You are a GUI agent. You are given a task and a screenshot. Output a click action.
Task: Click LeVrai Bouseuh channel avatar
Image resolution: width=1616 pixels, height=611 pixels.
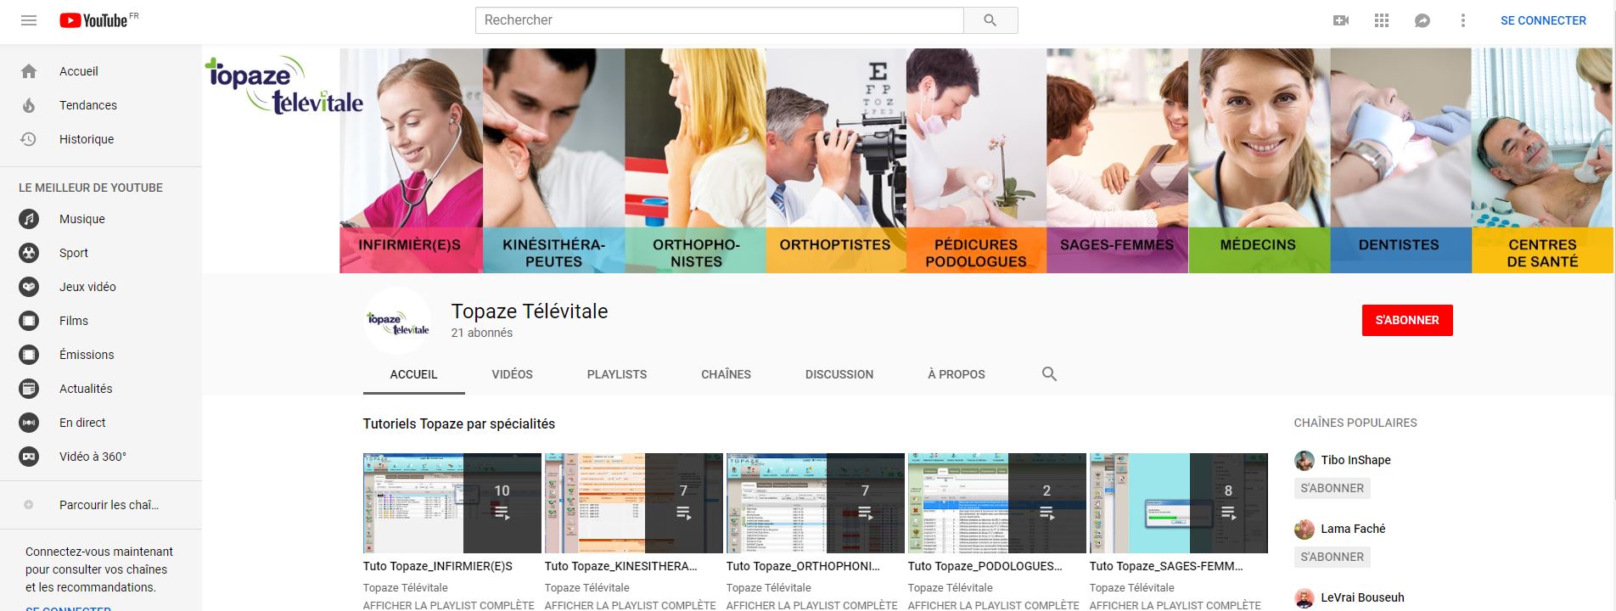point(1305,598)
